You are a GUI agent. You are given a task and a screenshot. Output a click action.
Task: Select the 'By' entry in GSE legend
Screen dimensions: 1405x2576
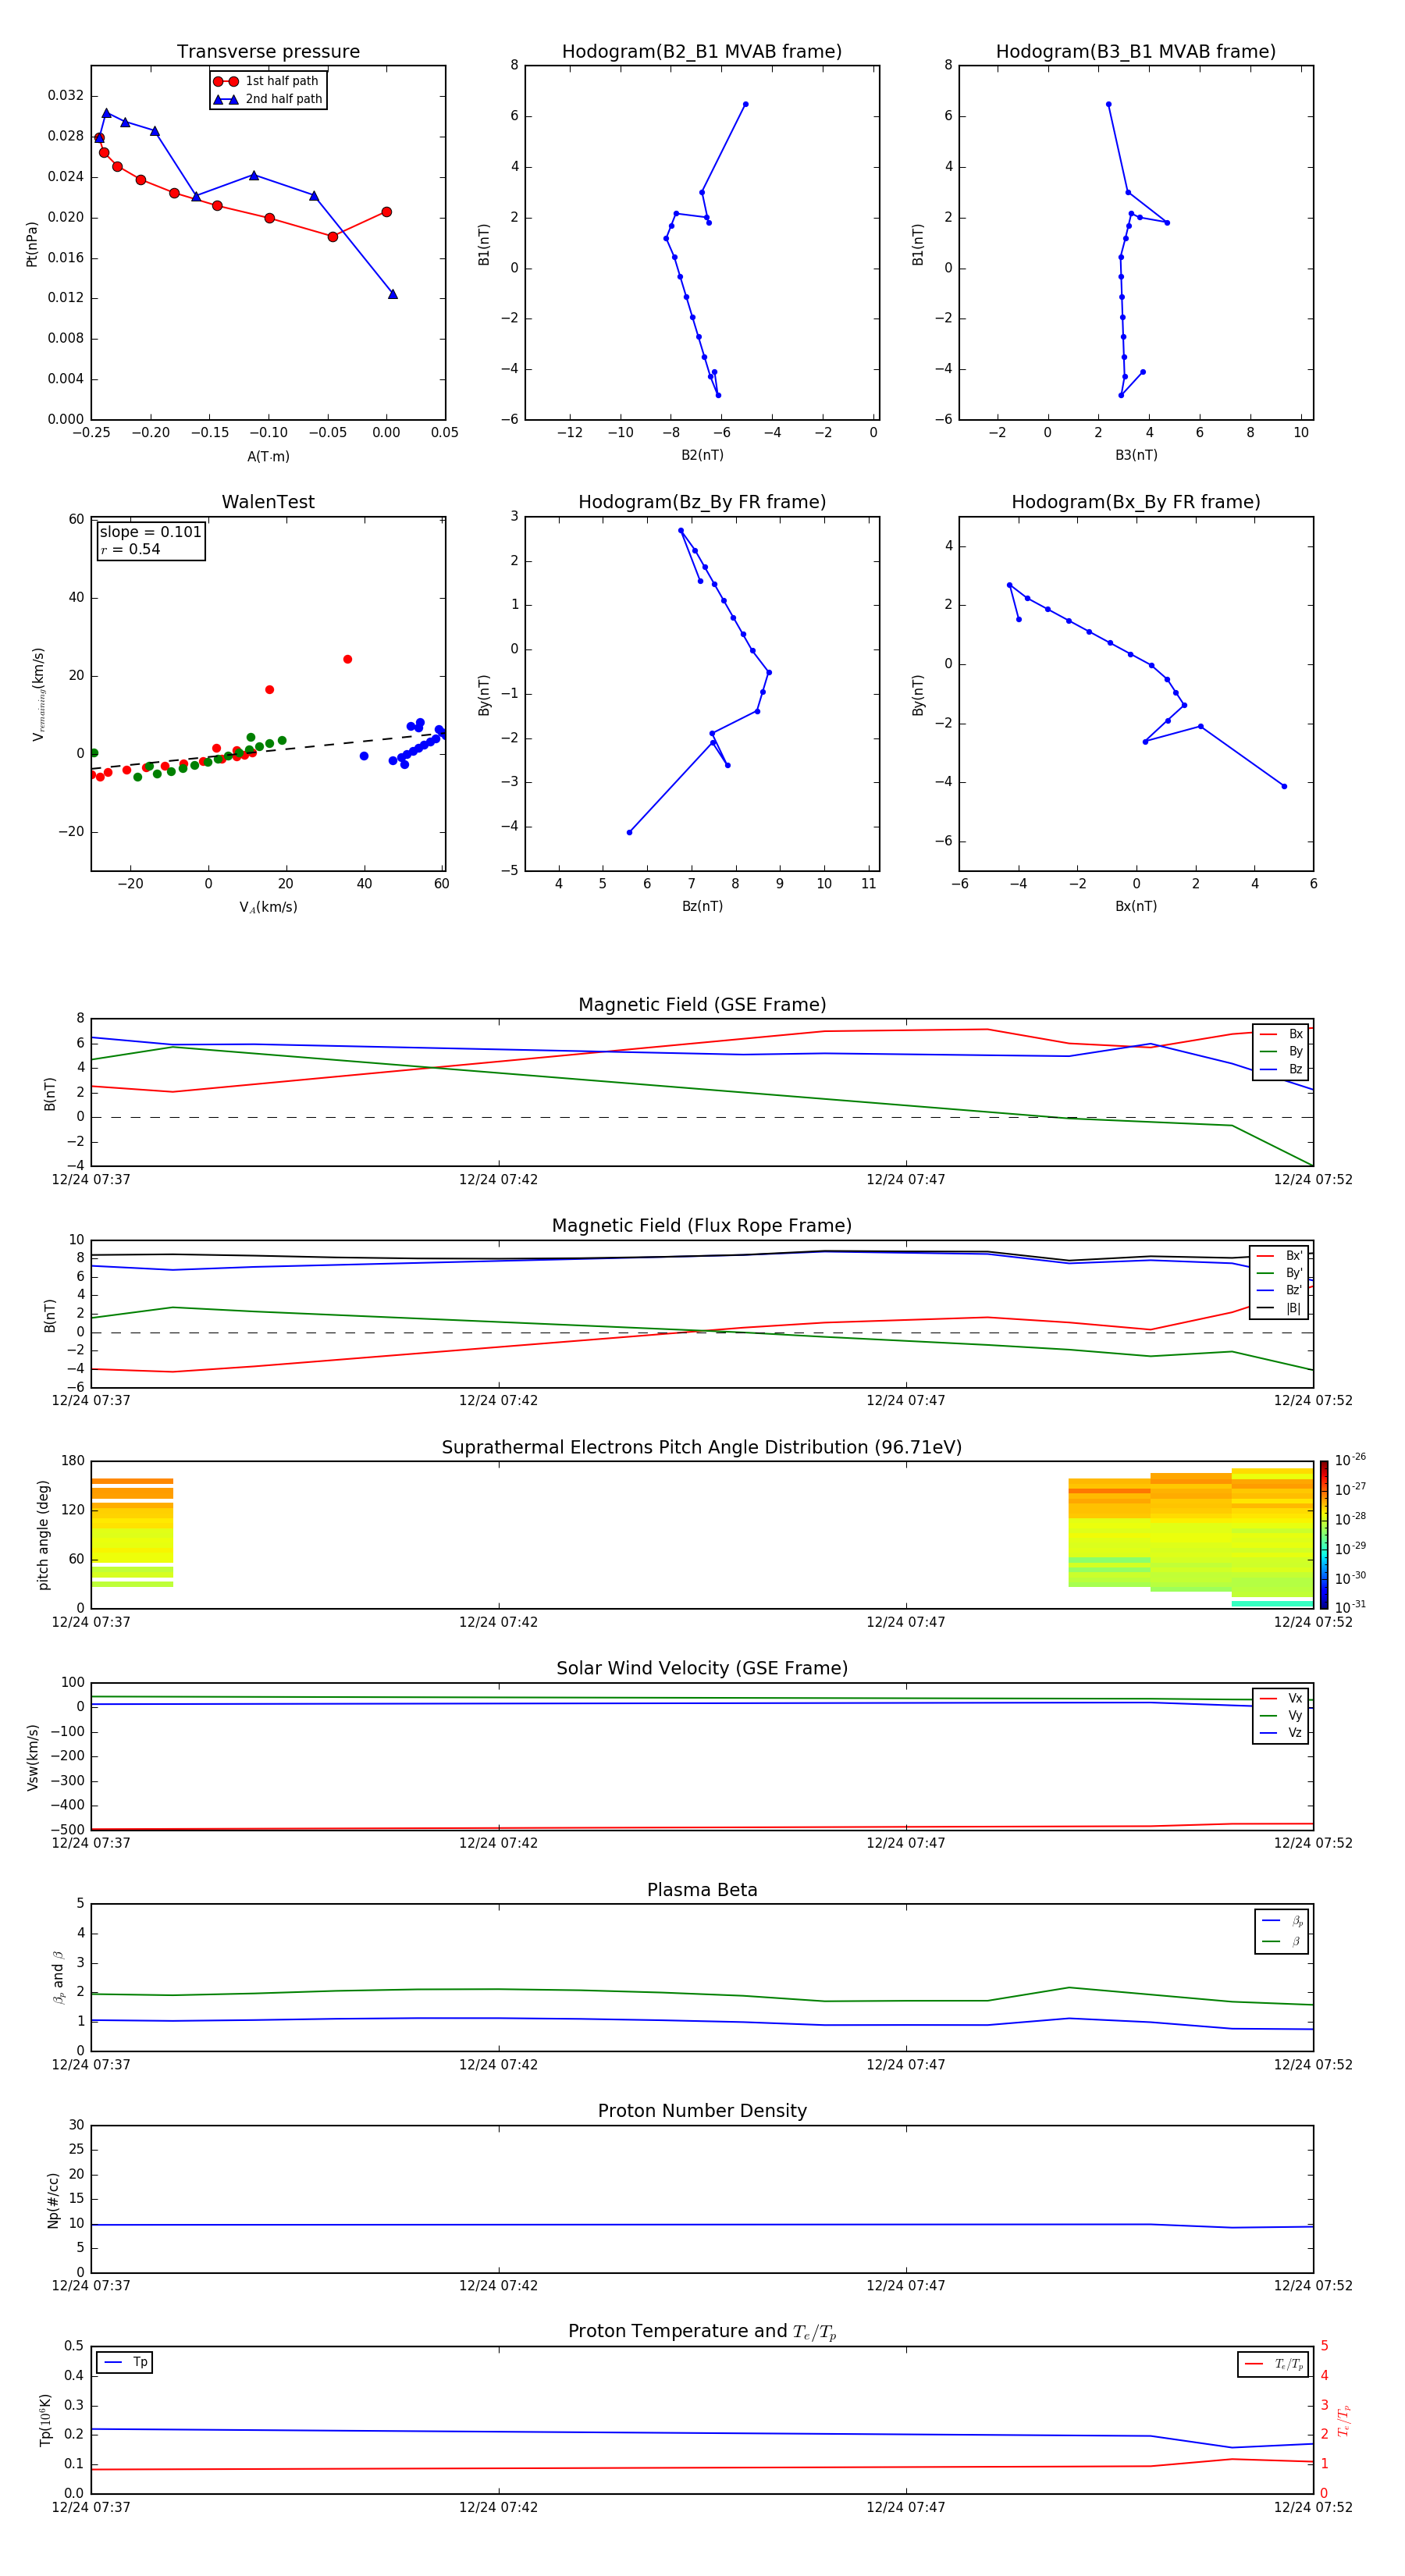click(1281, 1051)
